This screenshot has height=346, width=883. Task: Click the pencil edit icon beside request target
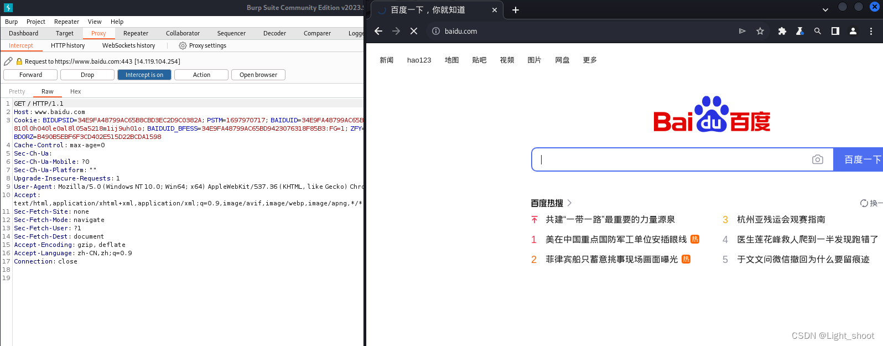click(8, 61)
